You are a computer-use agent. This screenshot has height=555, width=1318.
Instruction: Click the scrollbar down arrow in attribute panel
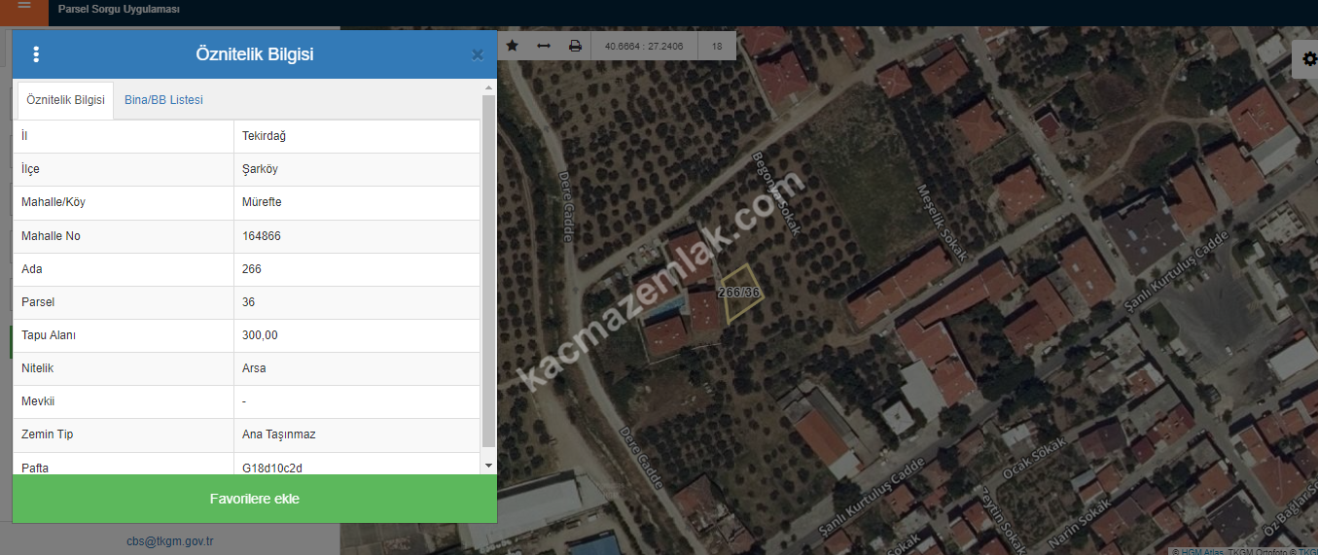click(488, 466)
